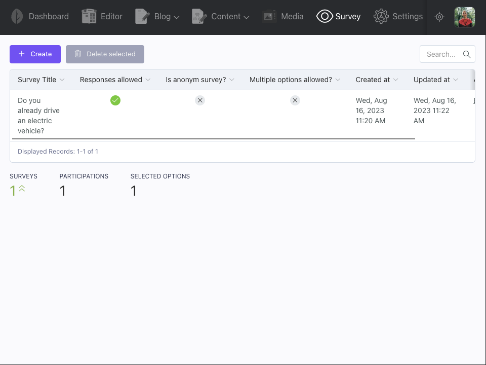
Task: Open the Created at column chevron
Action: 395,80
